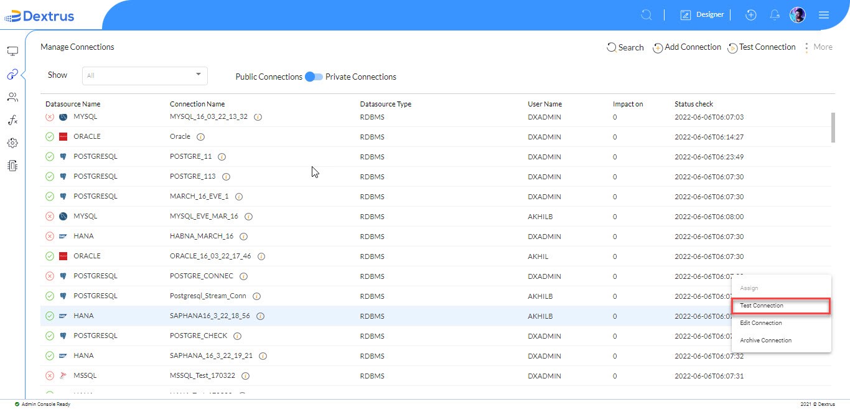Click the Manage Connections page title

click(77, 47)
